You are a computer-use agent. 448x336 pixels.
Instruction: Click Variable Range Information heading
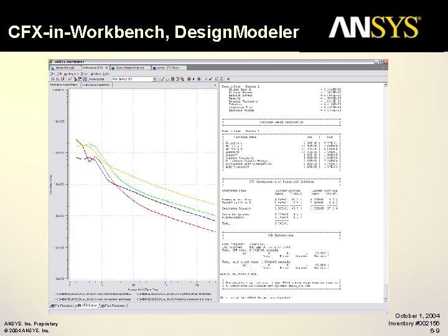[281, 122]
